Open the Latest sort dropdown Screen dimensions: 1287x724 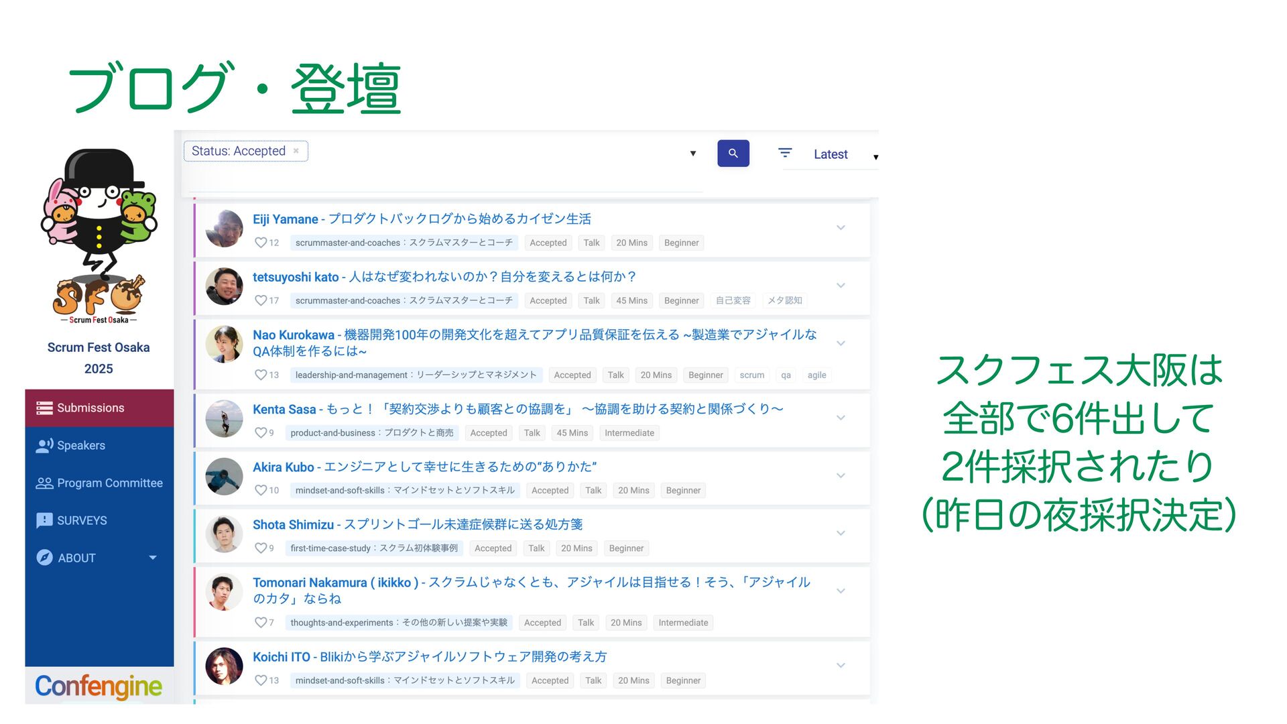tap(845, 155)
